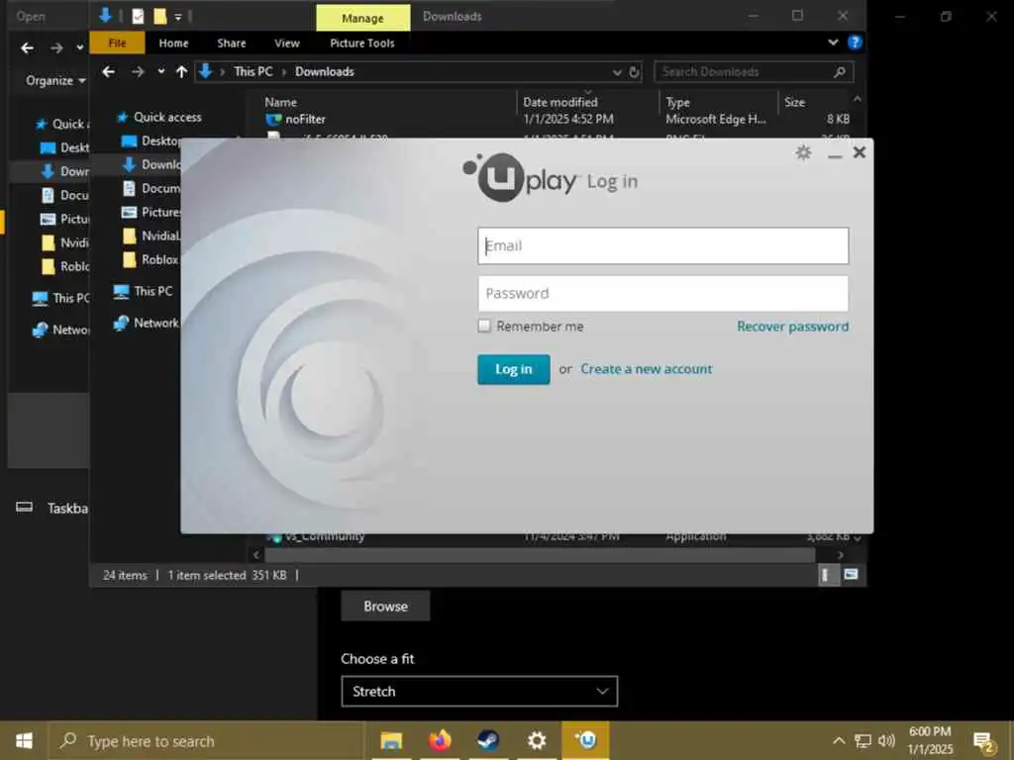The width and height of the screenshot is (1014, 760).
Task: Open Uplay settings gear icon
Action: click(x=803, y=152)
